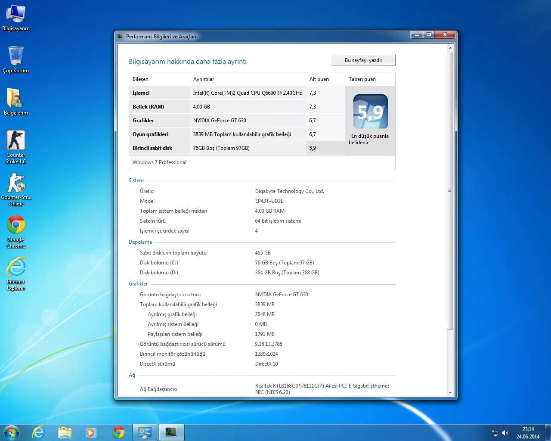551x441 pixels.
Task: Launch Counter-Strike Online desktop shortcut
Action: tap(16, 189)
